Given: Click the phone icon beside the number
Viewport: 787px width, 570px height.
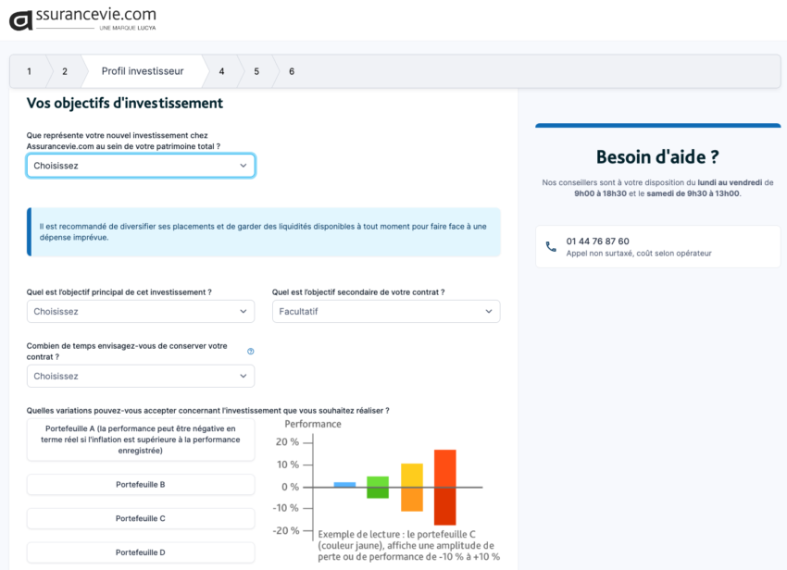Looking at the screenshot, I should 551,247.
